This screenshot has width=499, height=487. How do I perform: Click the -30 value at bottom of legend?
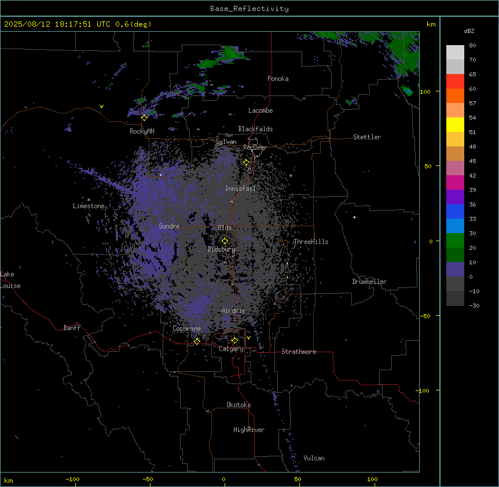coord(474,305)
